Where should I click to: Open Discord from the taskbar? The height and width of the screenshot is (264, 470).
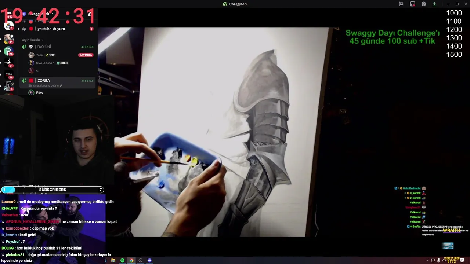coord(149,260)
